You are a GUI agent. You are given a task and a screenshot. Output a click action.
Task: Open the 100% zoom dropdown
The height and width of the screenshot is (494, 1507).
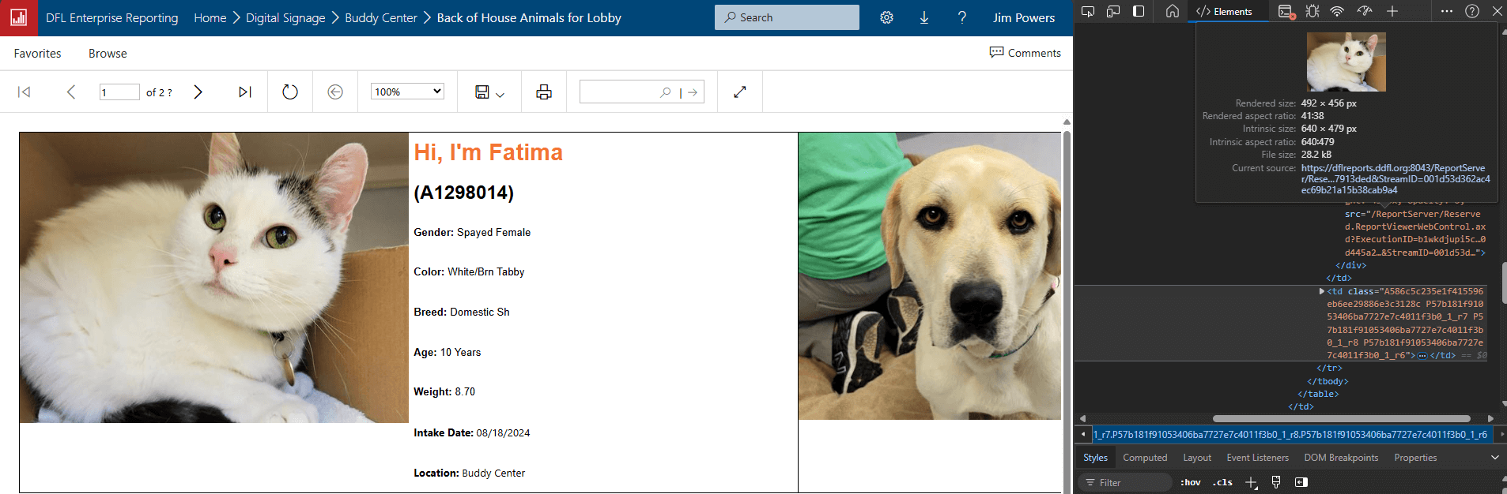point(407,92)
